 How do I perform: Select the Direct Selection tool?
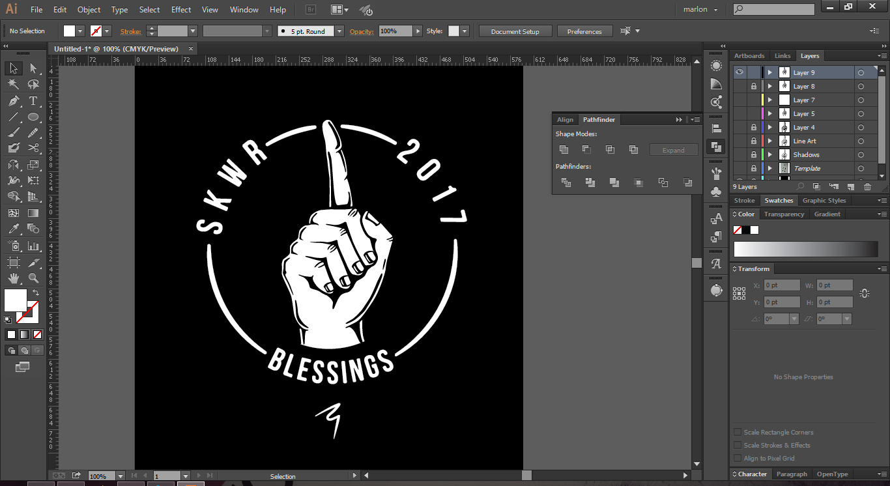[33, 68]
